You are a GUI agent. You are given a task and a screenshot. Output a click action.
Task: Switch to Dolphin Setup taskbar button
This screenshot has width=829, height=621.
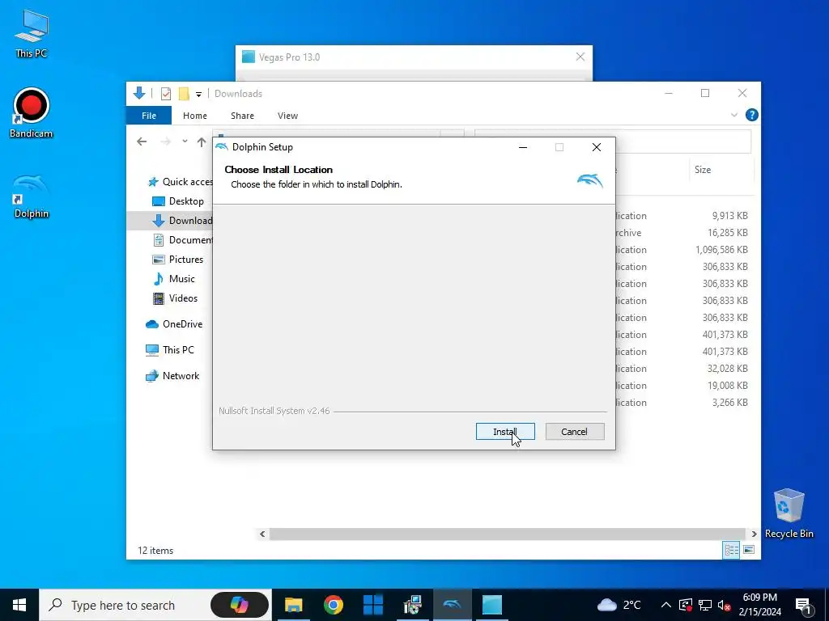452,605
